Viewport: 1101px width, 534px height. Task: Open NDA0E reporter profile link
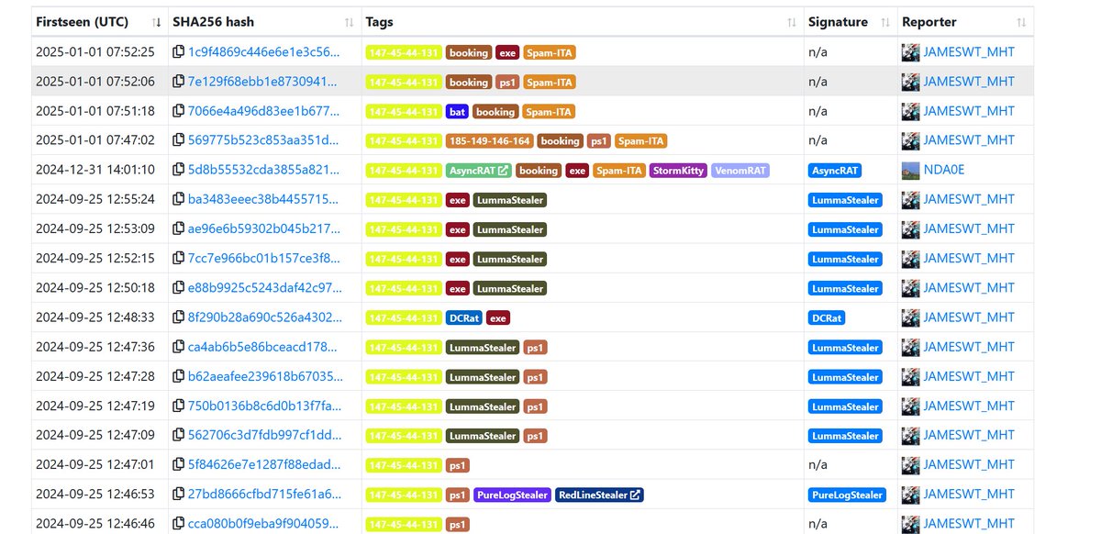tap(944, 170)
